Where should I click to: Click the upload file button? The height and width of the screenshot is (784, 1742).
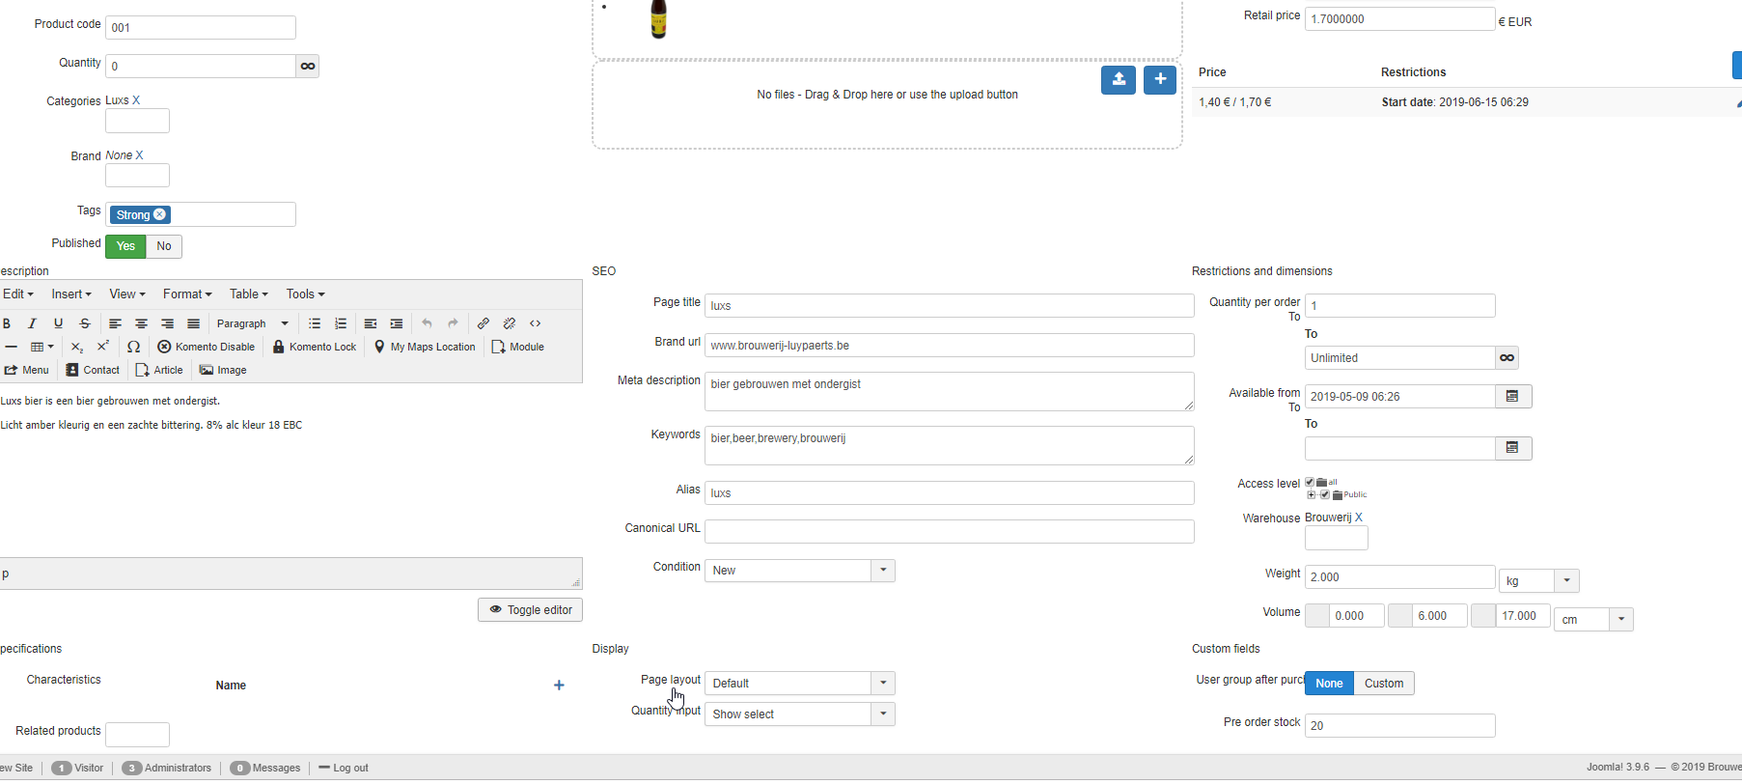click(1118, 79)
